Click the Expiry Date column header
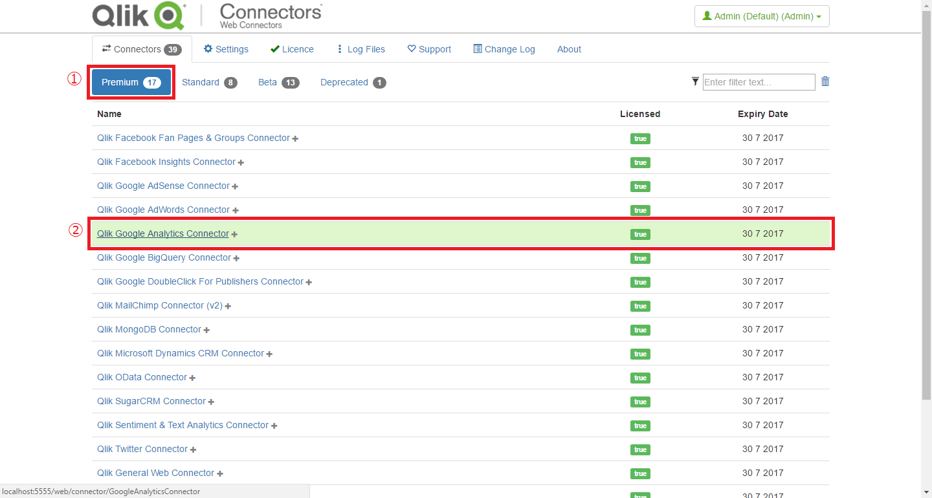The width and height of the screenshot is (932, 498). [x=763, y=114]
